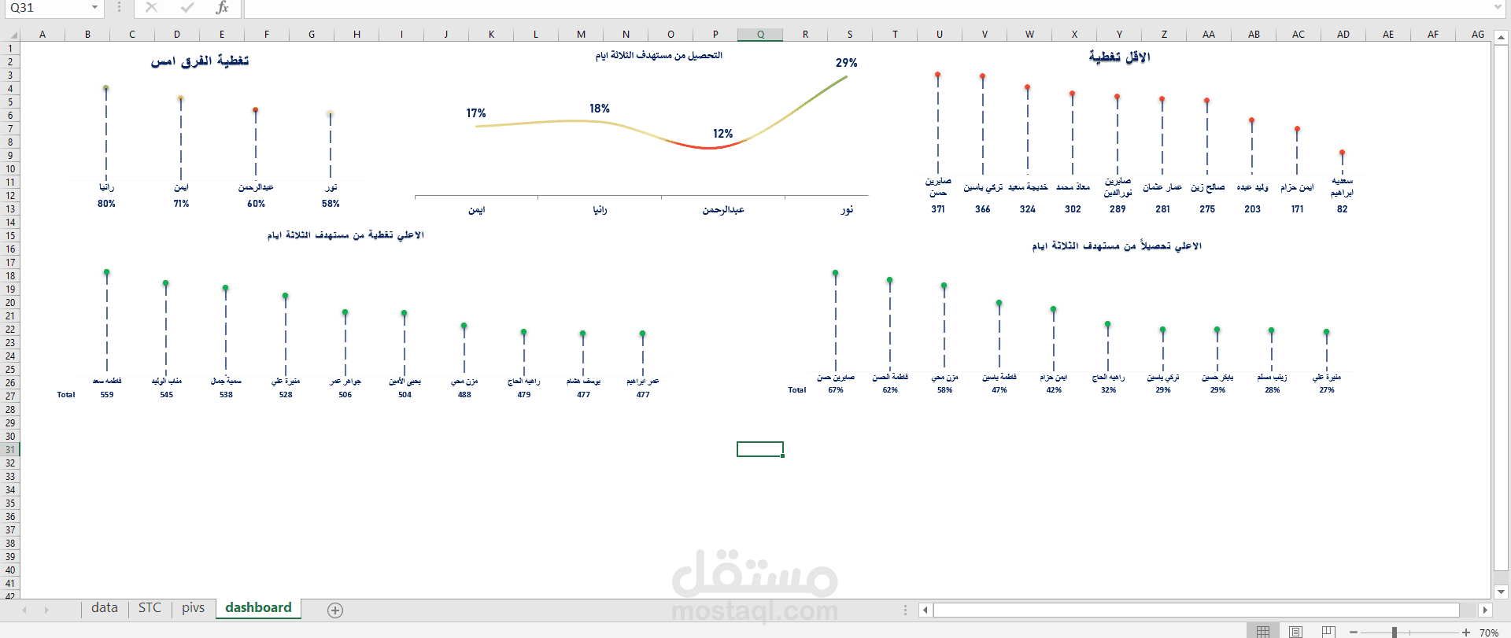Click the 12% data label on line chart
This screenshot has height=638, width=1511.
(722, 134)
